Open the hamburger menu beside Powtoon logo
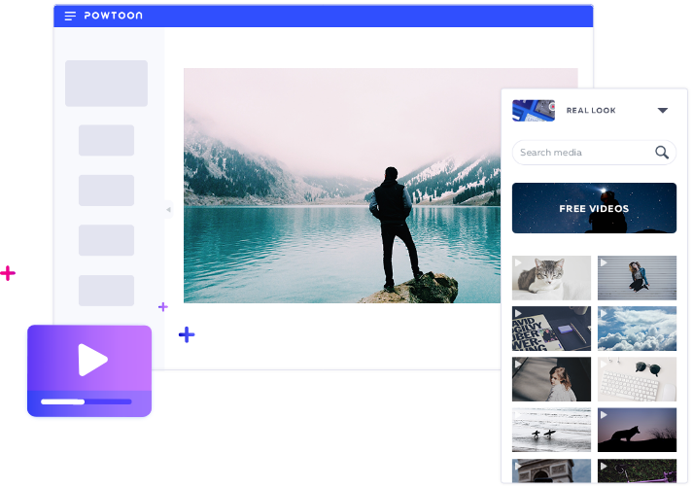Screen dimensions: 693x488 pos(70,17)
